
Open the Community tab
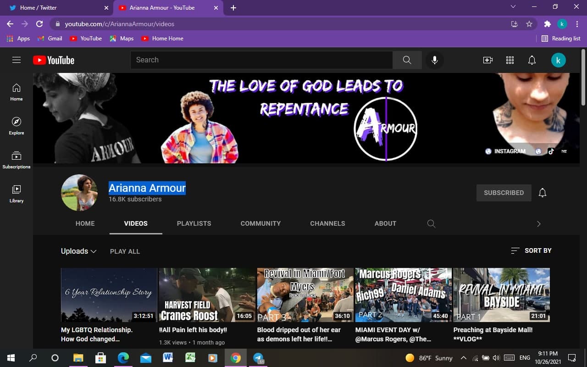[260, 223]
